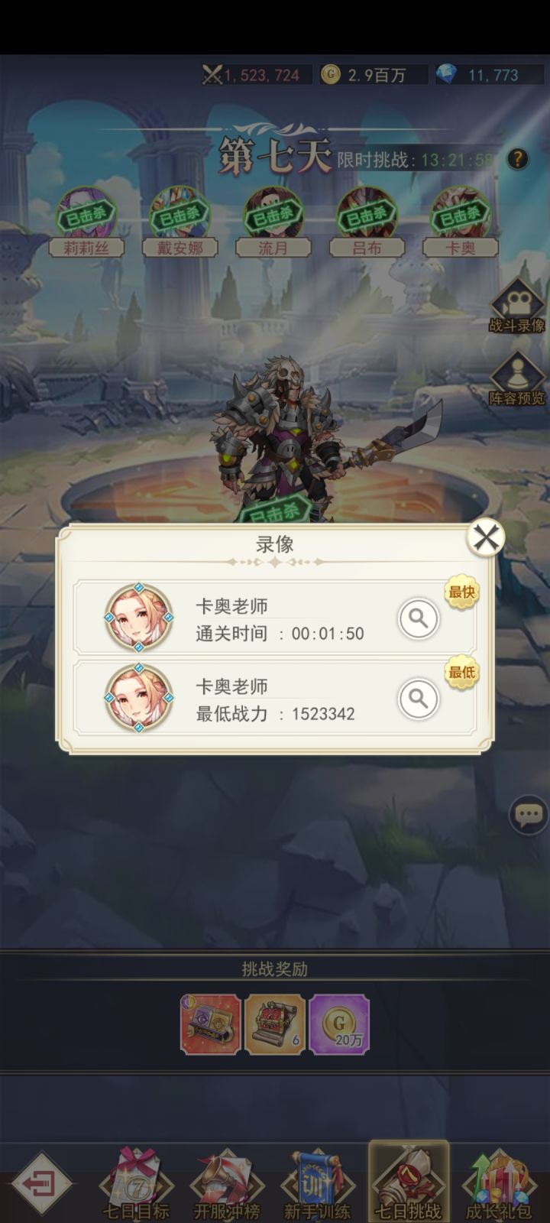Close the 录像 popup dialog

pyautogui.click(x=486, y=538)
